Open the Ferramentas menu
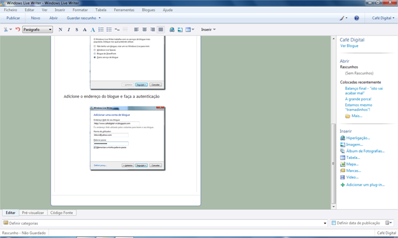 (124, 10)
